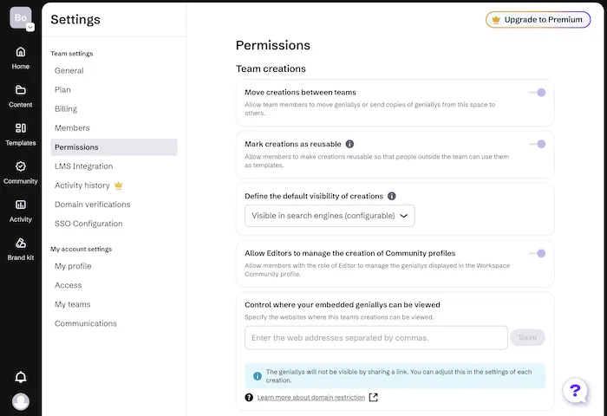The height and width of the screenshot is (416, 607).
Task: Open Billing settings
Action: pyautogui.click(x=66, y=108)
